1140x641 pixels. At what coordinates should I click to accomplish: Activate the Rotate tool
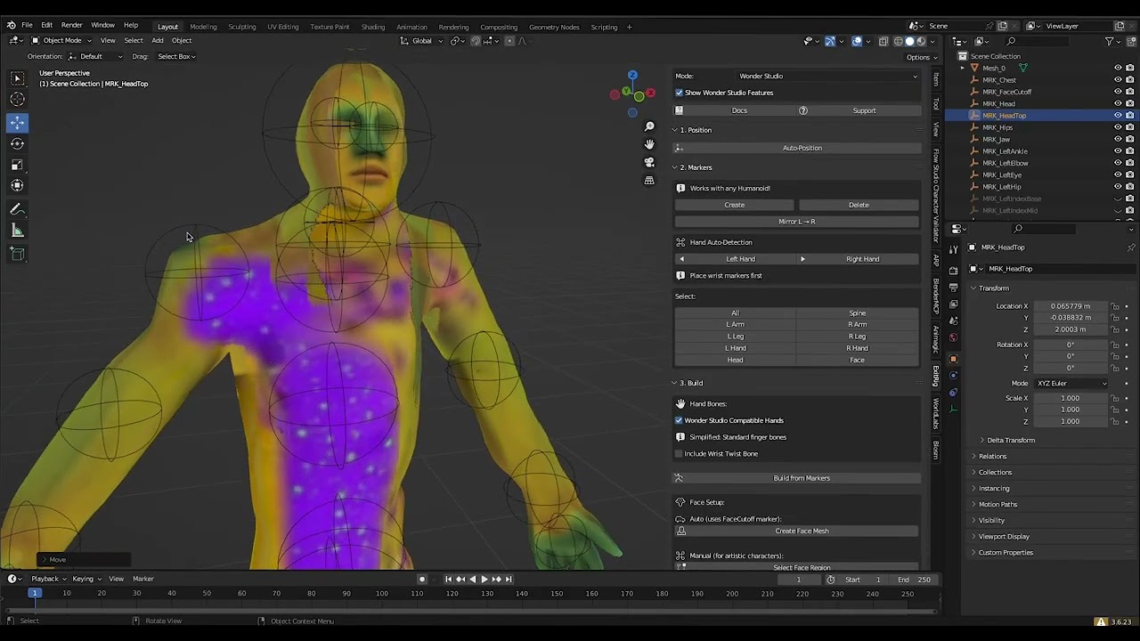(x=17, y=143)
